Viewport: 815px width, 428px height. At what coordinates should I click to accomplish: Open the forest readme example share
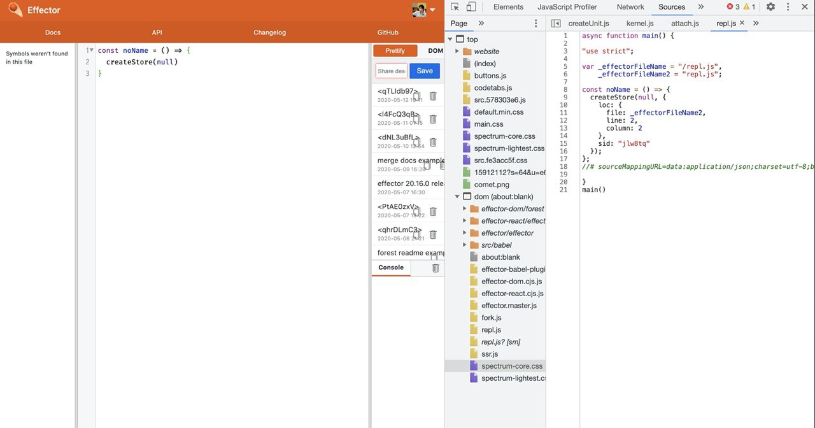[x=408, y=253]
